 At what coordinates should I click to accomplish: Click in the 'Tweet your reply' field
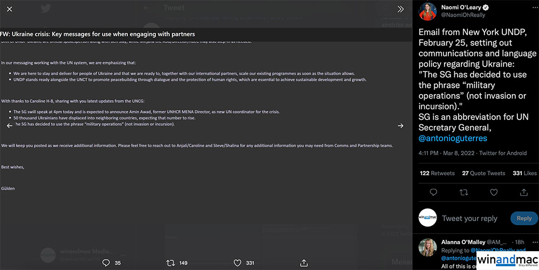tap(470, 218)
